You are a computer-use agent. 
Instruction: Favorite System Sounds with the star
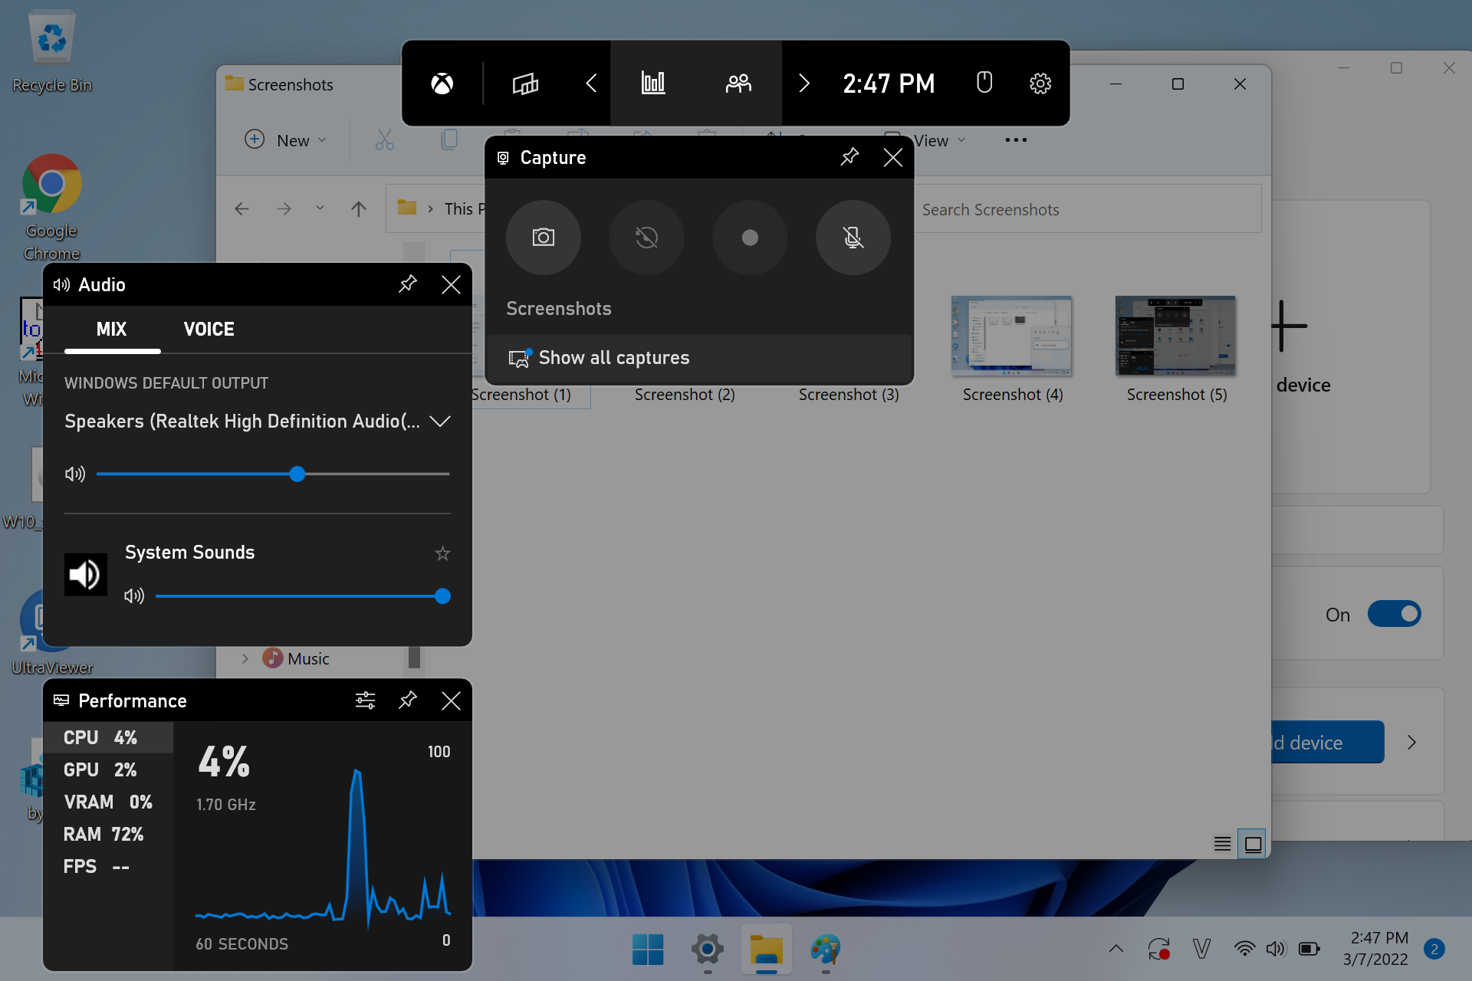(x=442, y=553)
